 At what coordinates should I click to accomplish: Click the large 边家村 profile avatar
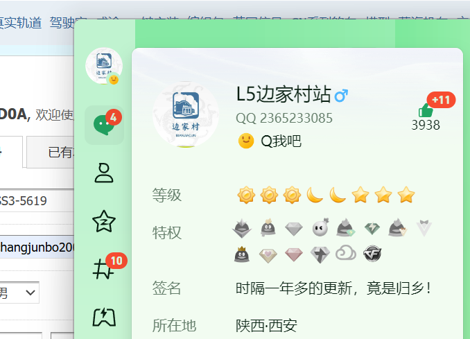(185, 111)
